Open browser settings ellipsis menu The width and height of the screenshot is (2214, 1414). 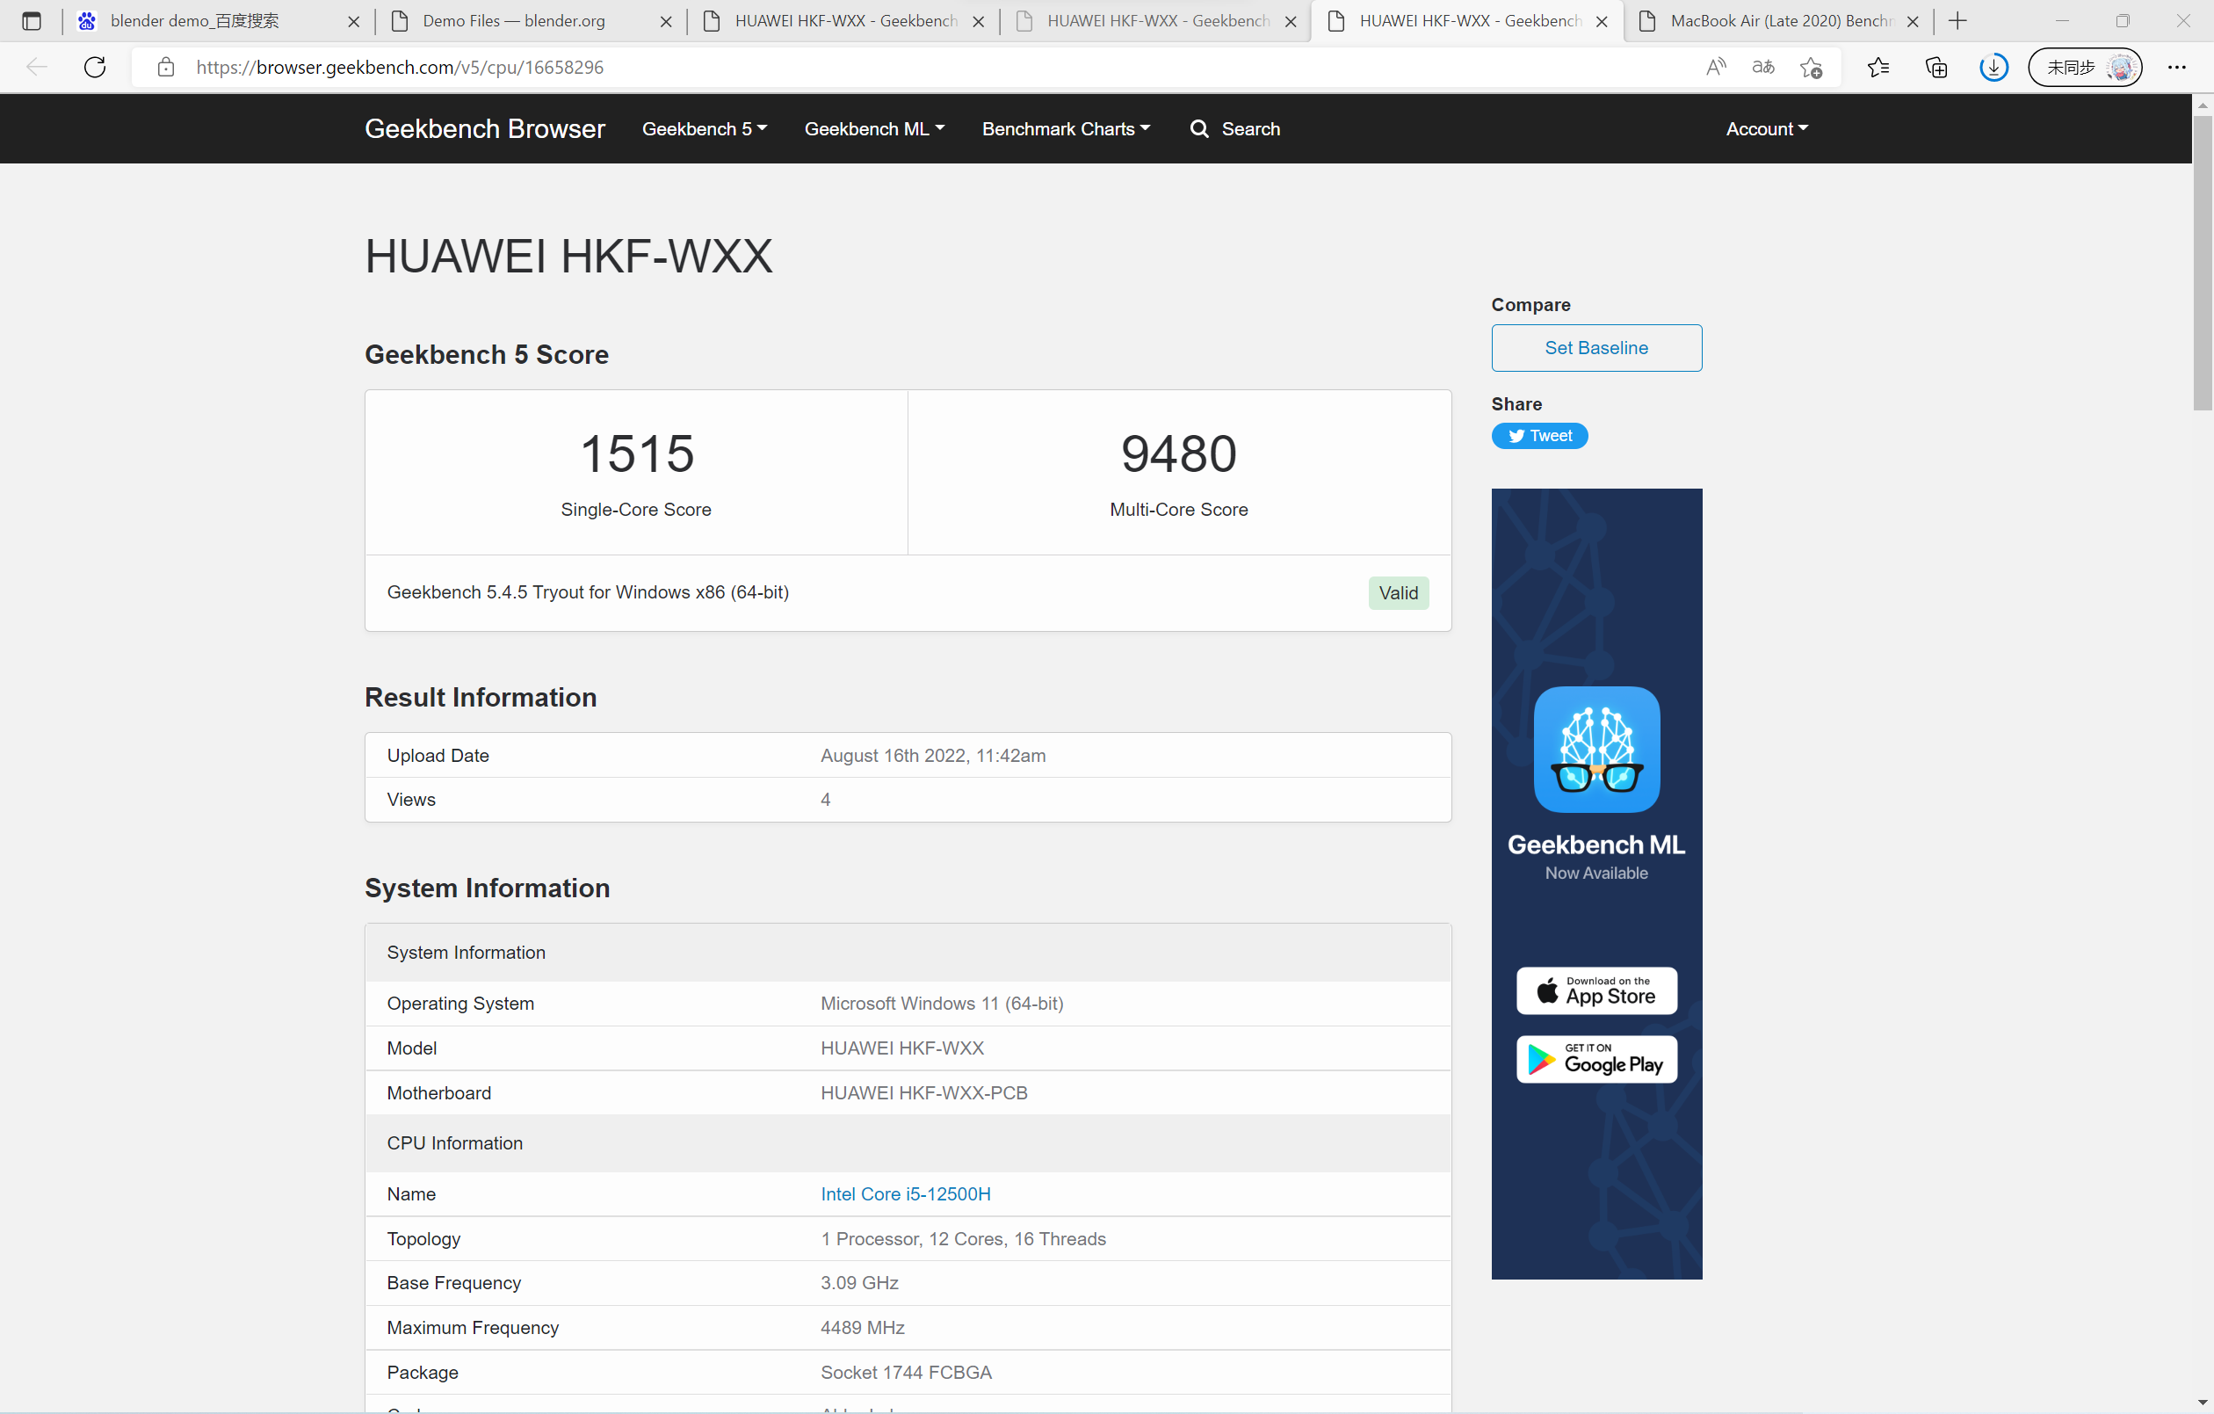(2176, 67)
